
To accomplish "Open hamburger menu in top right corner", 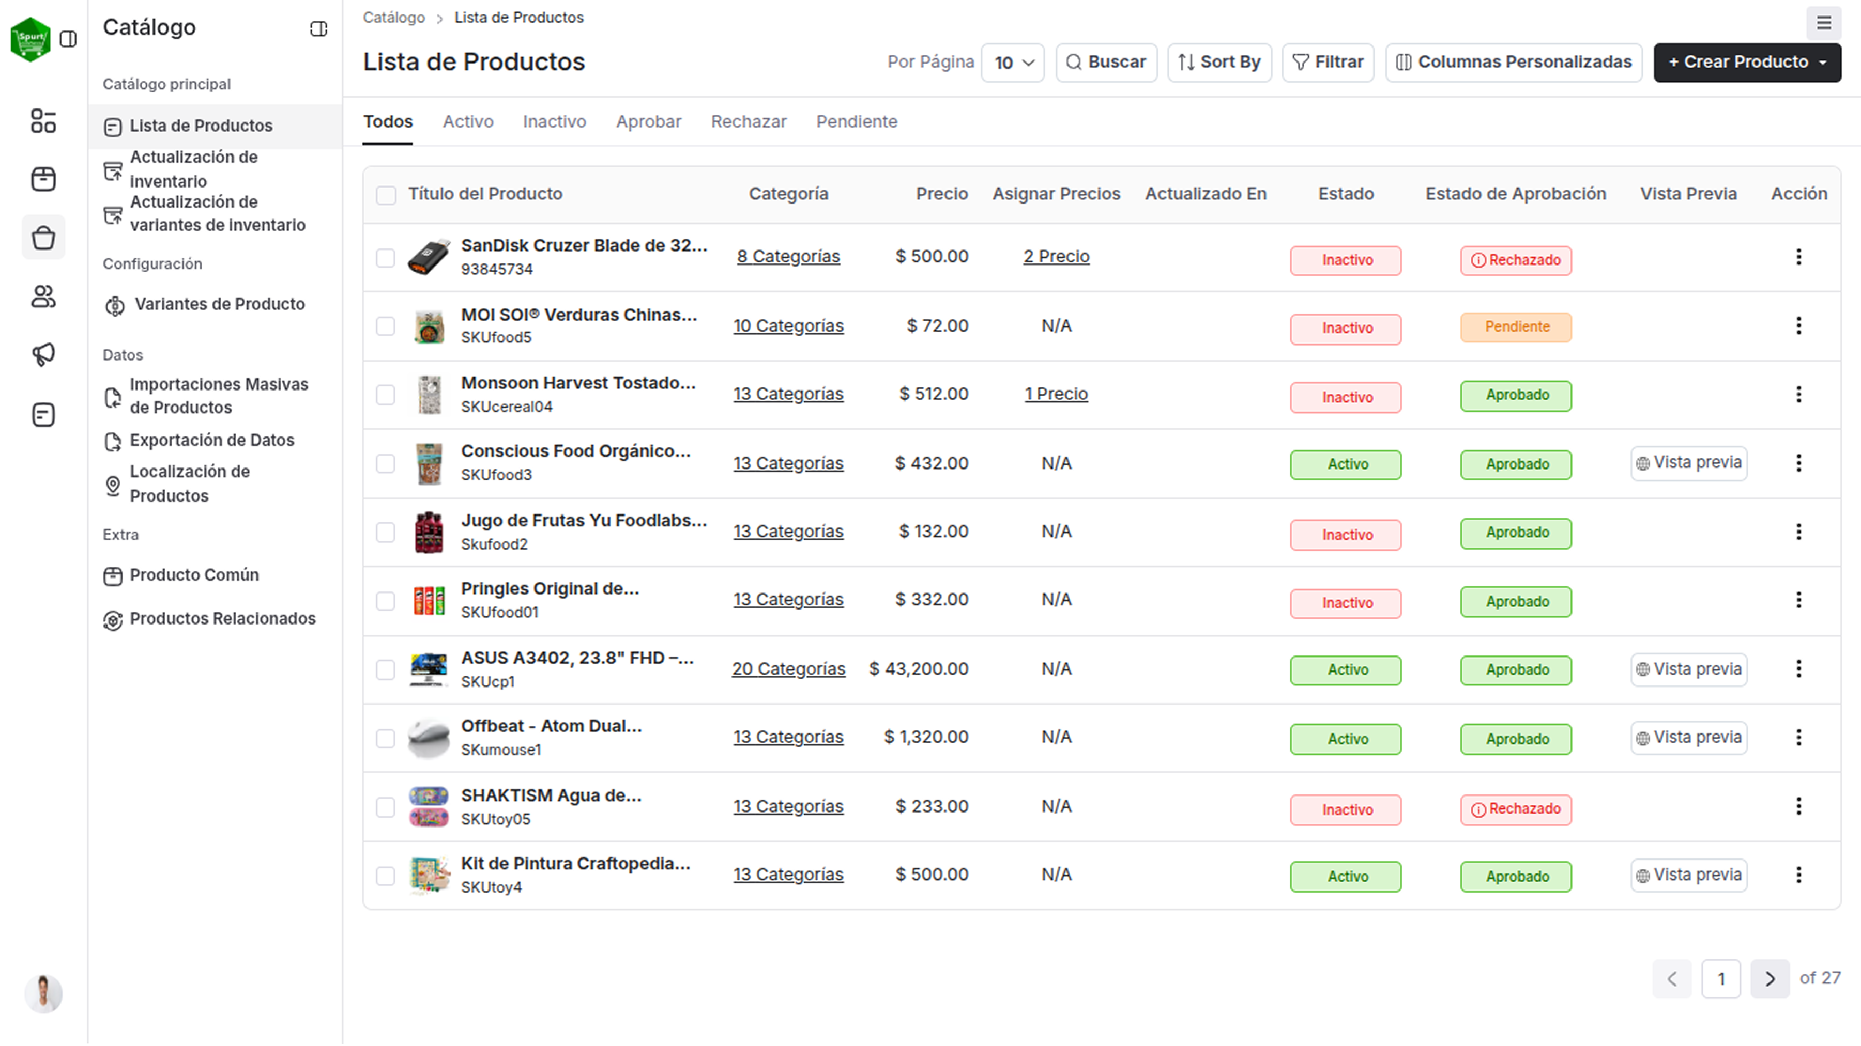I will (x=1823, y=23).
